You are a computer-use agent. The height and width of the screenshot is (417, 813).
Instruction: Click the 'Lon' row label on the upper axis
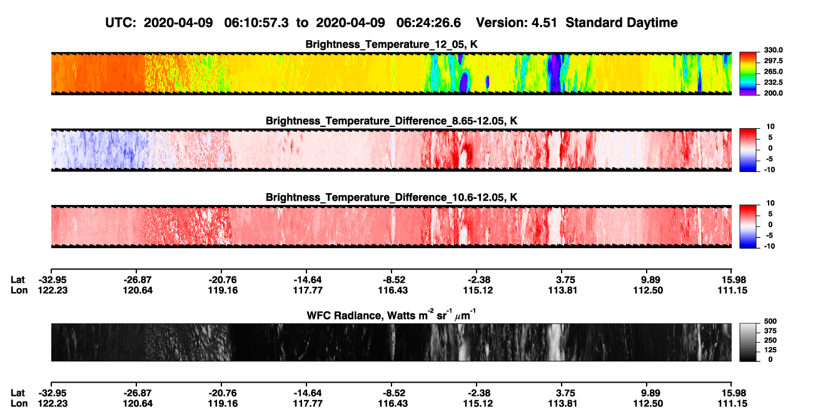pos(19,290)
